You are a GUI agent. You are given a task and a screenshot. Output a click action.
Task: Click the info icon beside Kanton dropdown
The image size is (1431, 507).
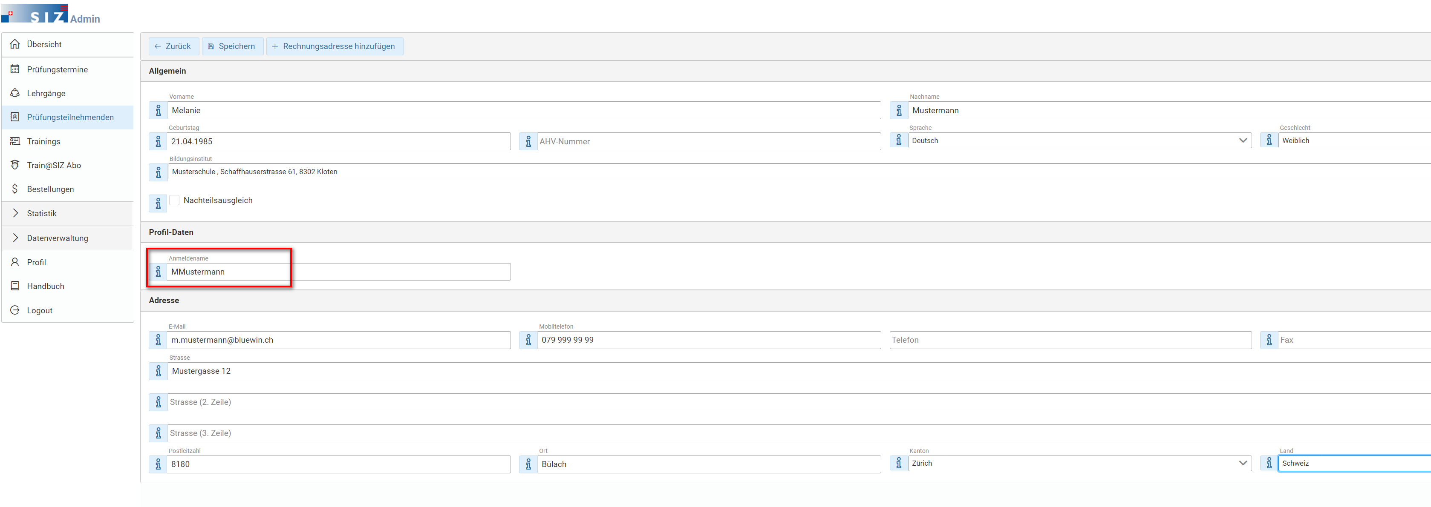[x=899, y=463]
